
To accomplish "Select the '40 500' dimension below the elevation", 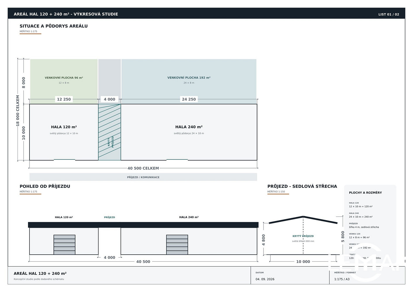I will [x=143, y=262].
